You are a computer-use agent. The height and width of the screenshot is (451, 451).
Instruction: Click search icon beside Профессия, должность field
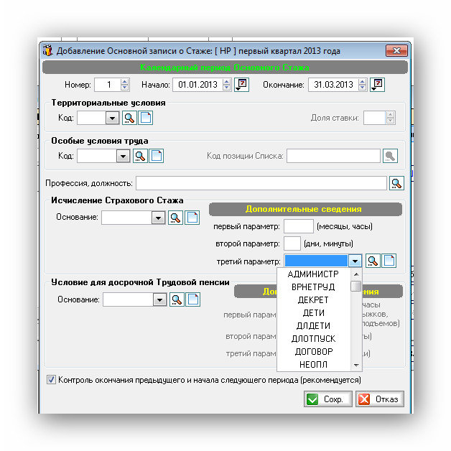pos(396,183)
